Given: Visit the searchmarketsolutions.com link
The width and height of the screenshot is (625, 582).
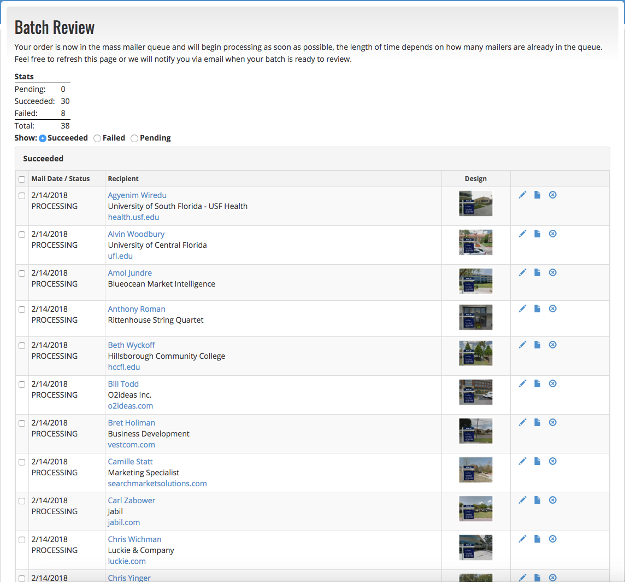Looking at the screenshot, I should pyautogui.click(x=157, y=484).
